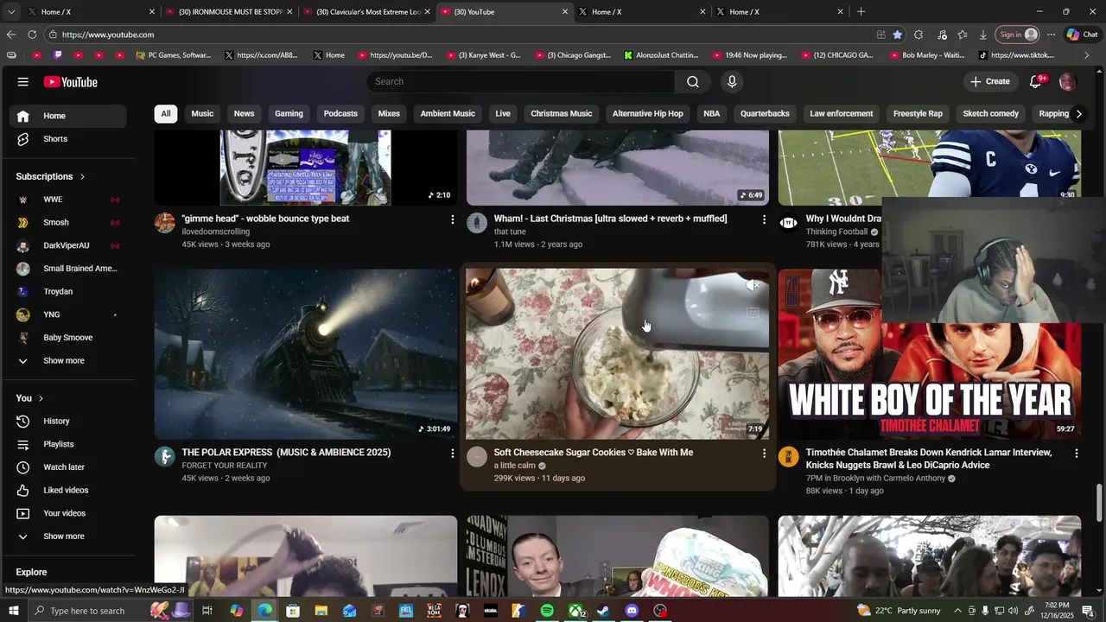Open options for the Polar Express video
The image size is (1106, 622).
pyautogui.click(x=452, y=453)
